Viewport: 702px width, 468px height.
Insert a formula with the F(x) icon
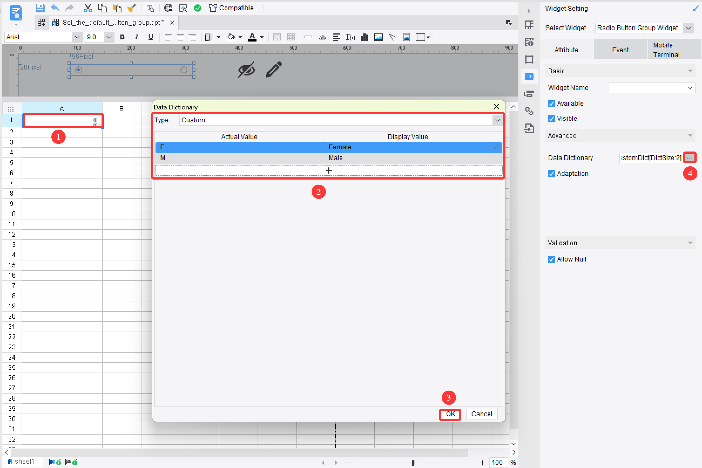click(350, 37)
